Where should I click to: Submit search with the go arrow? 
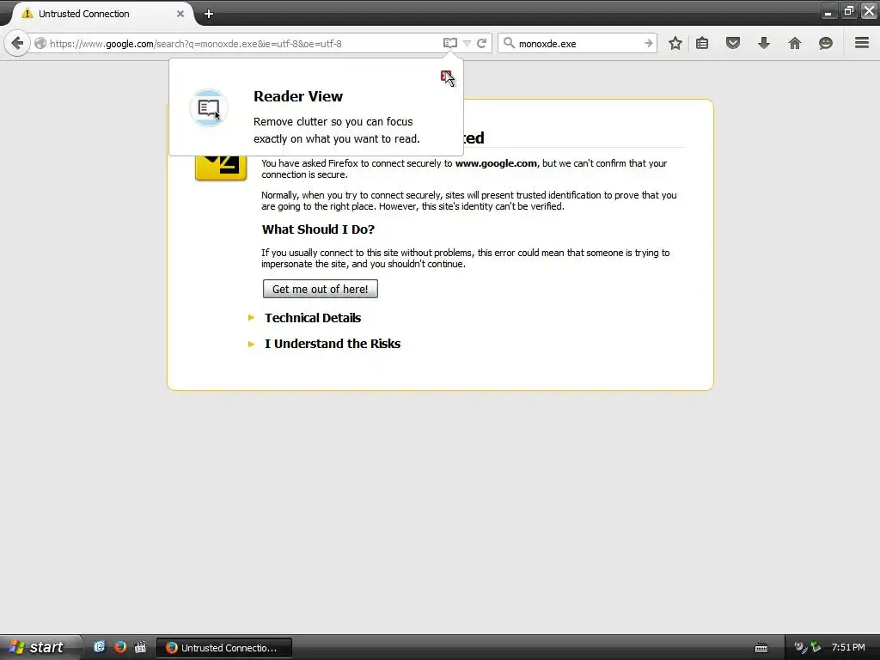648,43
